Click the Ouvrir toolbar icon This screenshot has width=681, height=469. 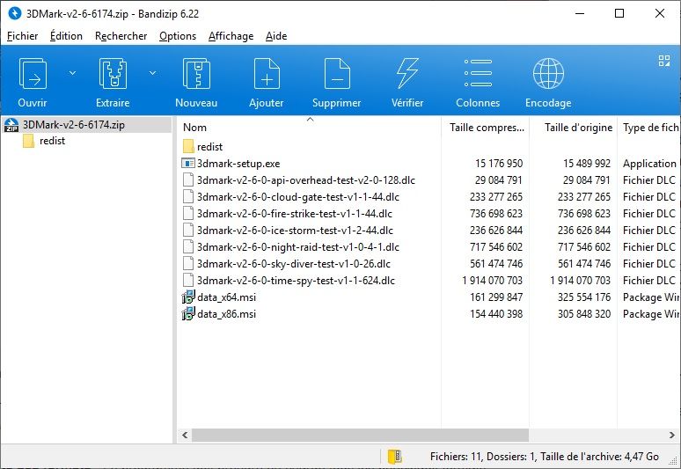[x=33, y=74]
